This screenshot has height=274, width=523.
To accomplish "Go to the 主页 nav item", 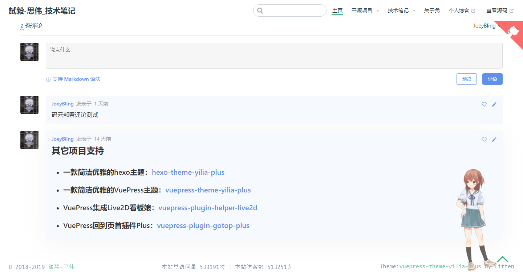I will (337, 11).
